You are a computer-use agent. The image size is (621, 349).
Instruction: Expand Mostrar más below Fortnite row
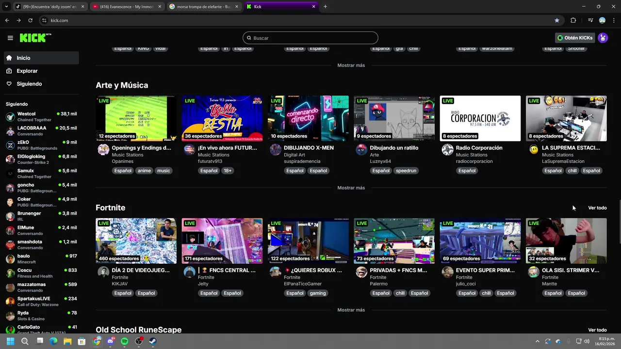(x=351, y=310)
